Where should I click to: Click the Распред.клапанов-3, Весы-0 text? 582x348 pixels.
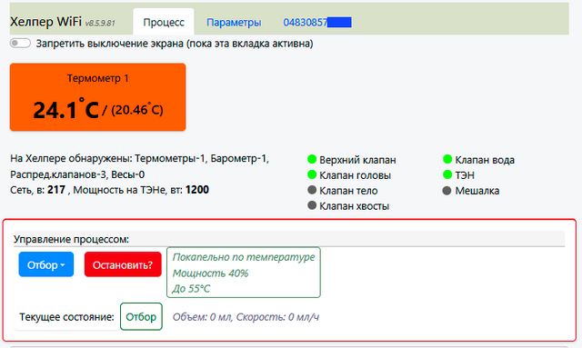tap(77, 174)
